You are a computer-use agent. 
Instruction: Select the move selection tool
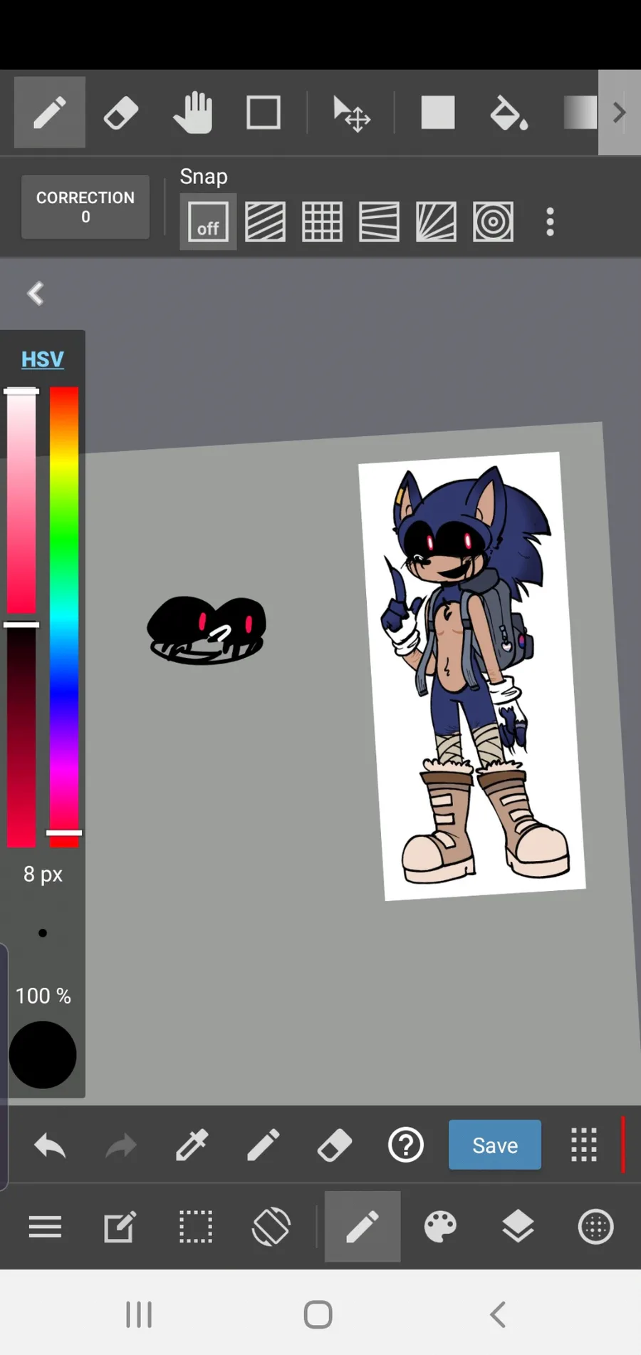point(351,114)
